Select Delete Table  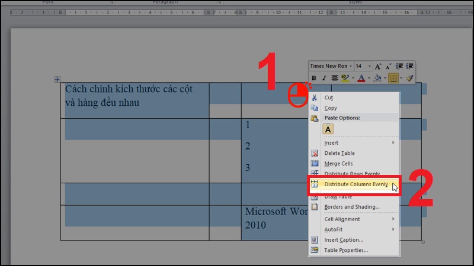(x=354, y=153)
